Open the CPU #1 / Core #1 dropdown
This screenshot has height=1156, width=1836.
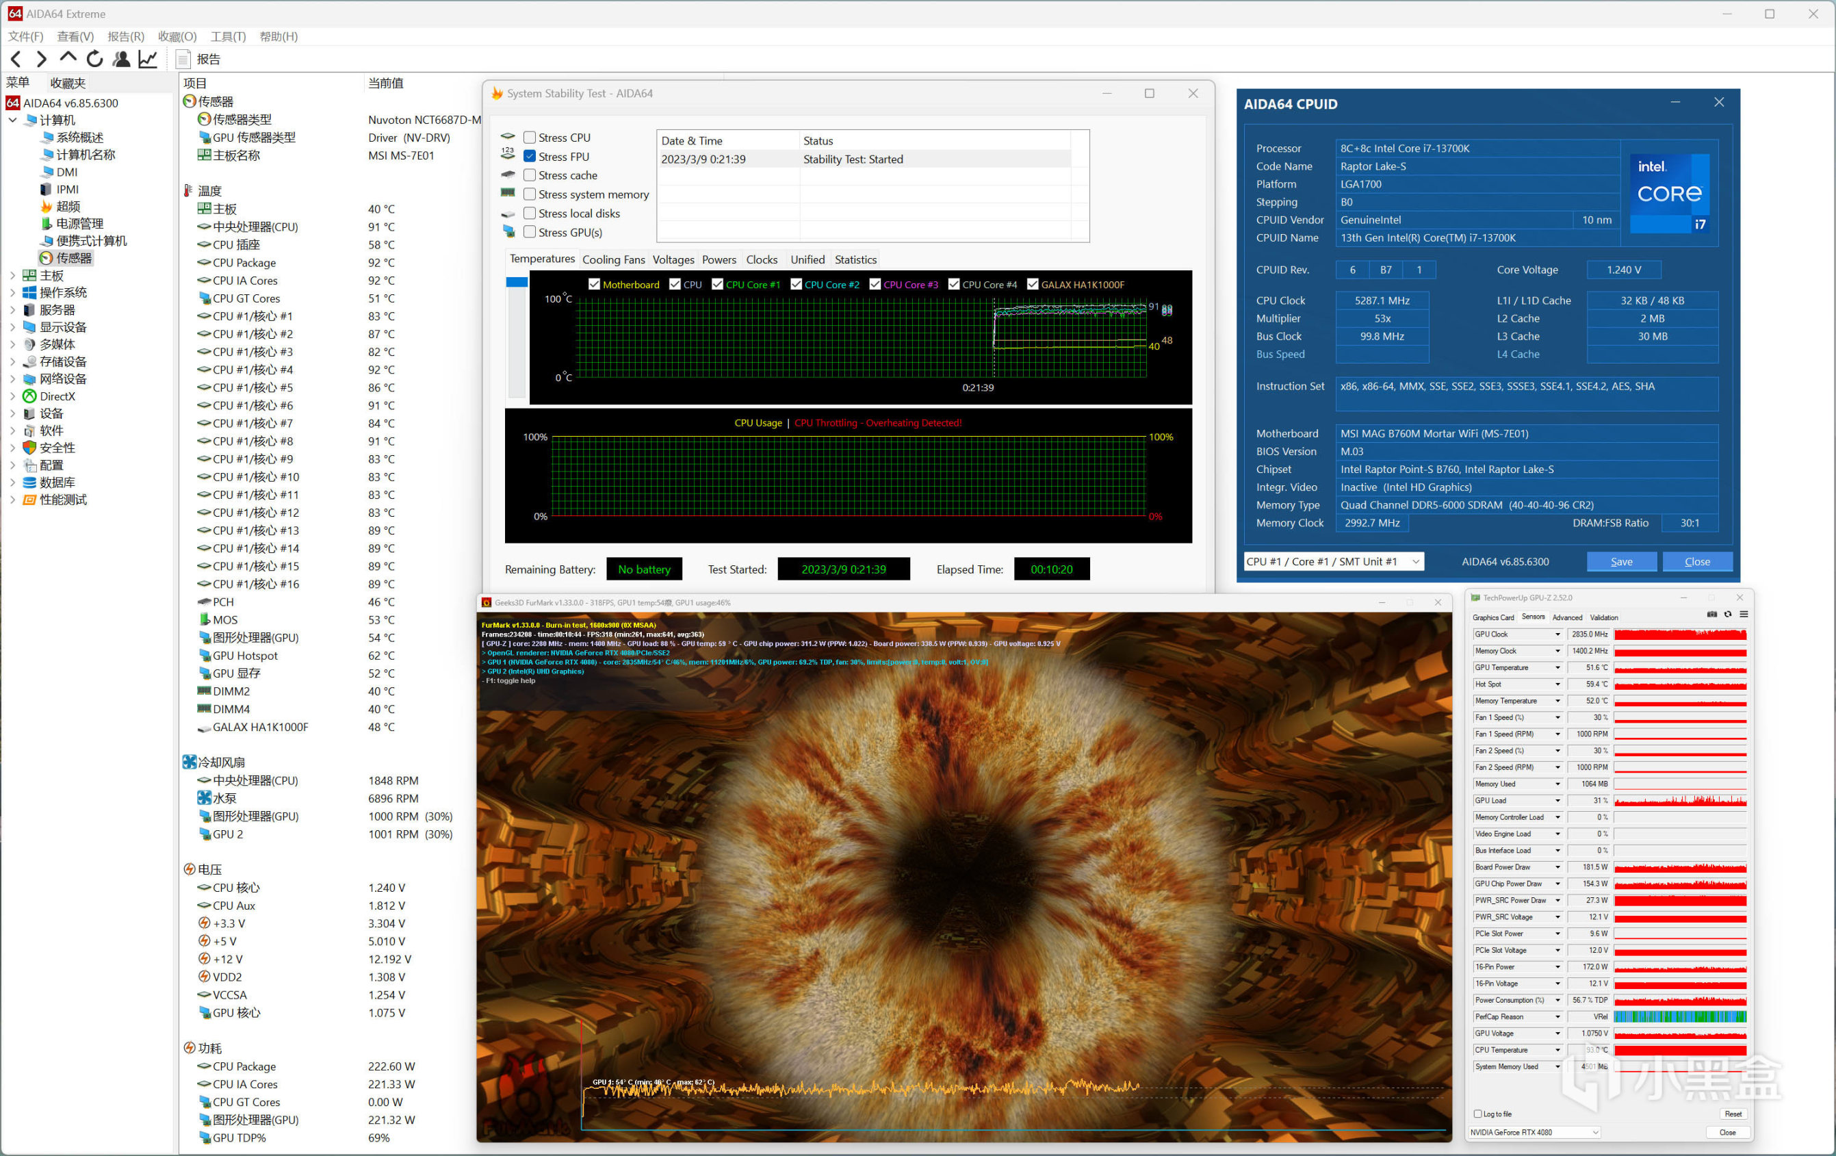point(1333,561)
